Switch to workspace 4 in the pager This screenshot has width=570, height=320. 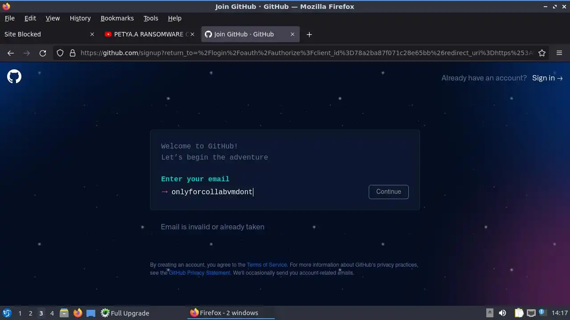(52, 313)
